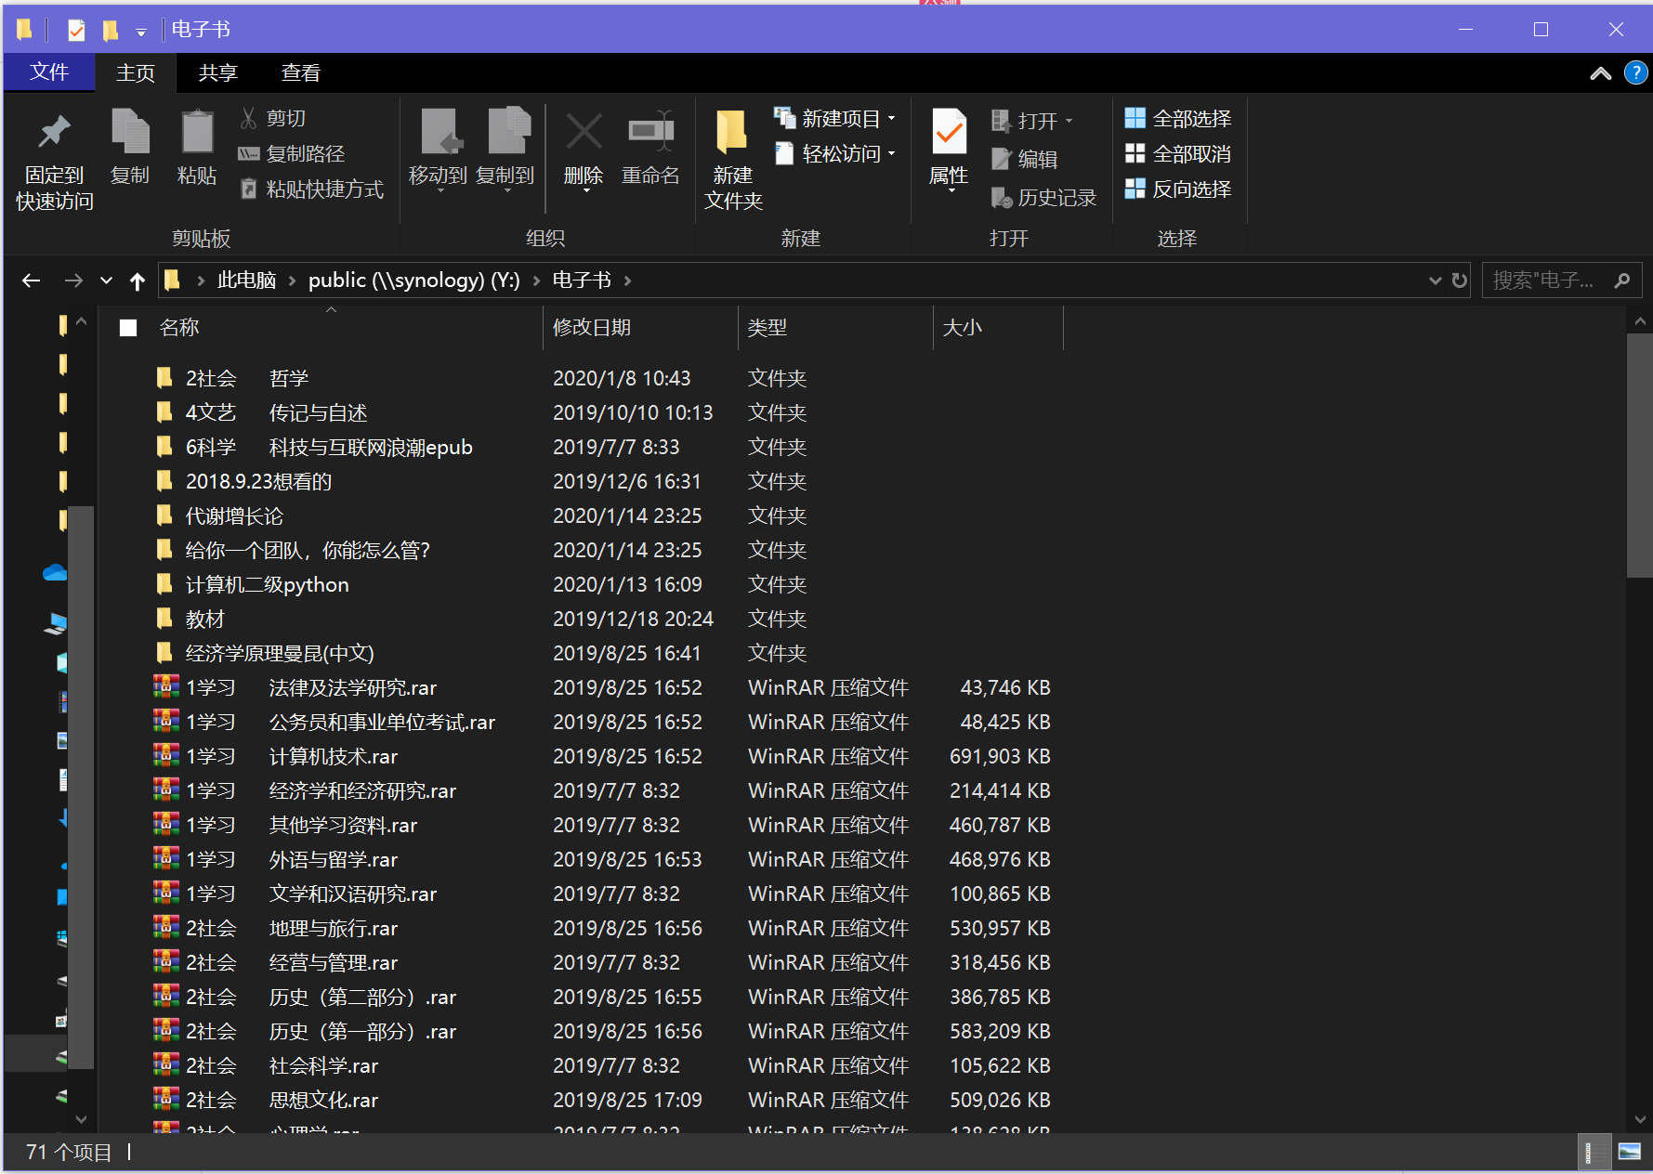Expand the Easy access dropdown

pyautogui.click(x=891, y=154)
